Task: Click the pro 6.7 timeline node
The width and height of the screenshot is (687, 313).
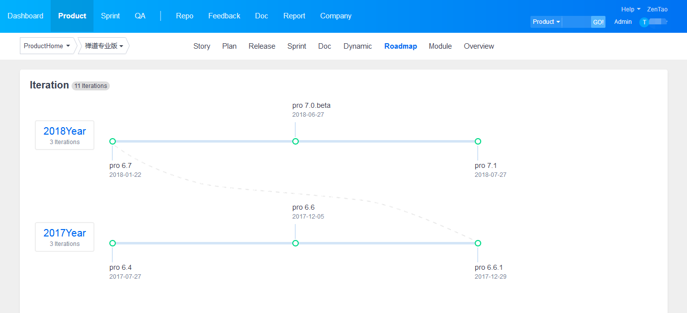Action: 112,142
